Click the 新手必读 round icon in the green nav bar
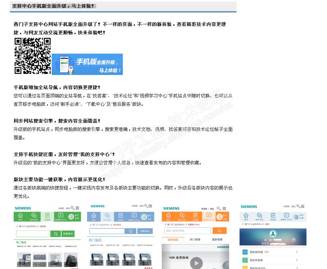 pyautogui.click(x=71, y=216)
